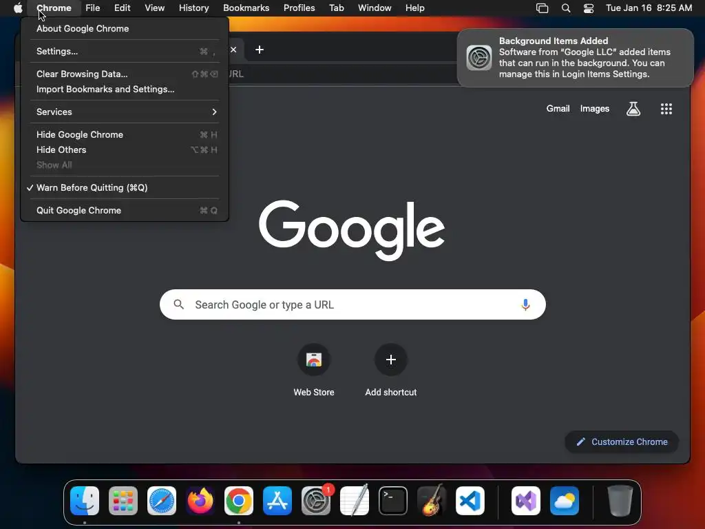
Task: Open TextEdit from the Dock
Action: tap(355, 501)
